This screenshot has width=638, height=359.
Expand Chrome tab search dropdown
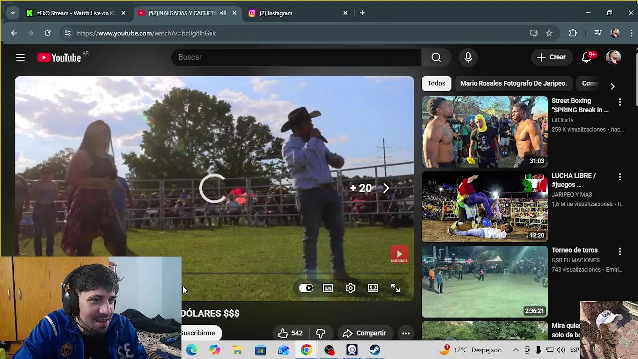tap(13, 13)
